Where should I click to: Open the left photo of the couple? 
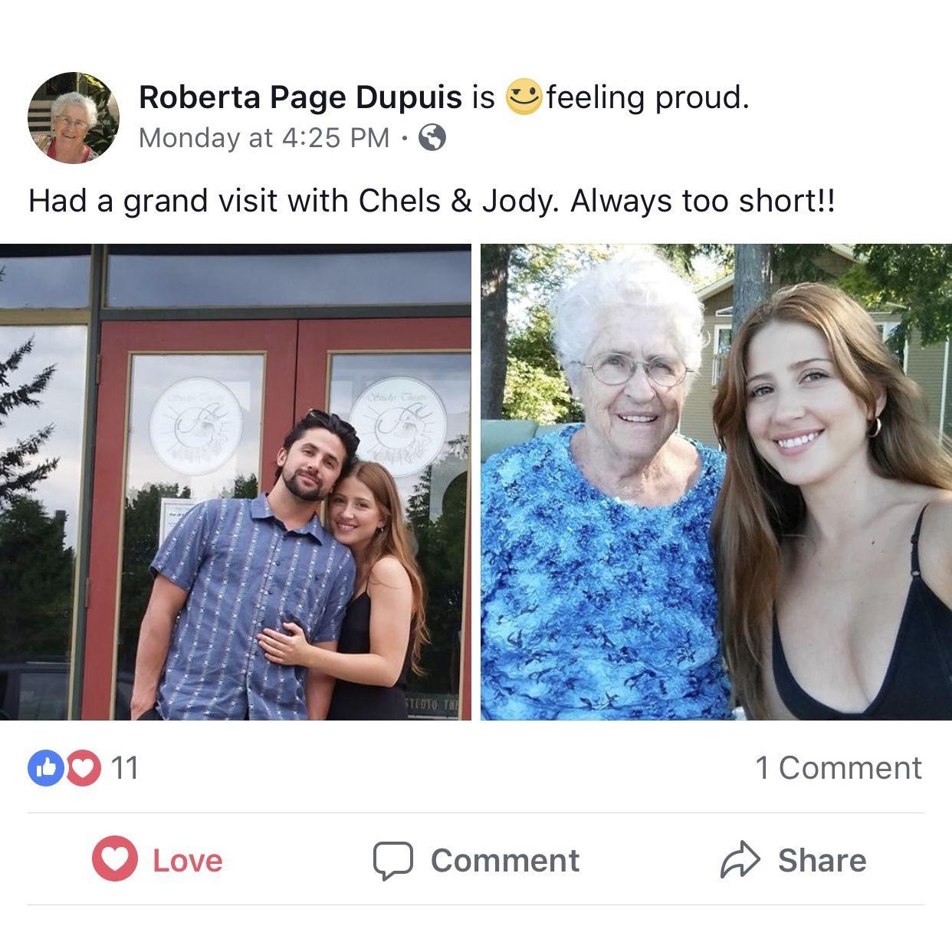tap(235, 482)
